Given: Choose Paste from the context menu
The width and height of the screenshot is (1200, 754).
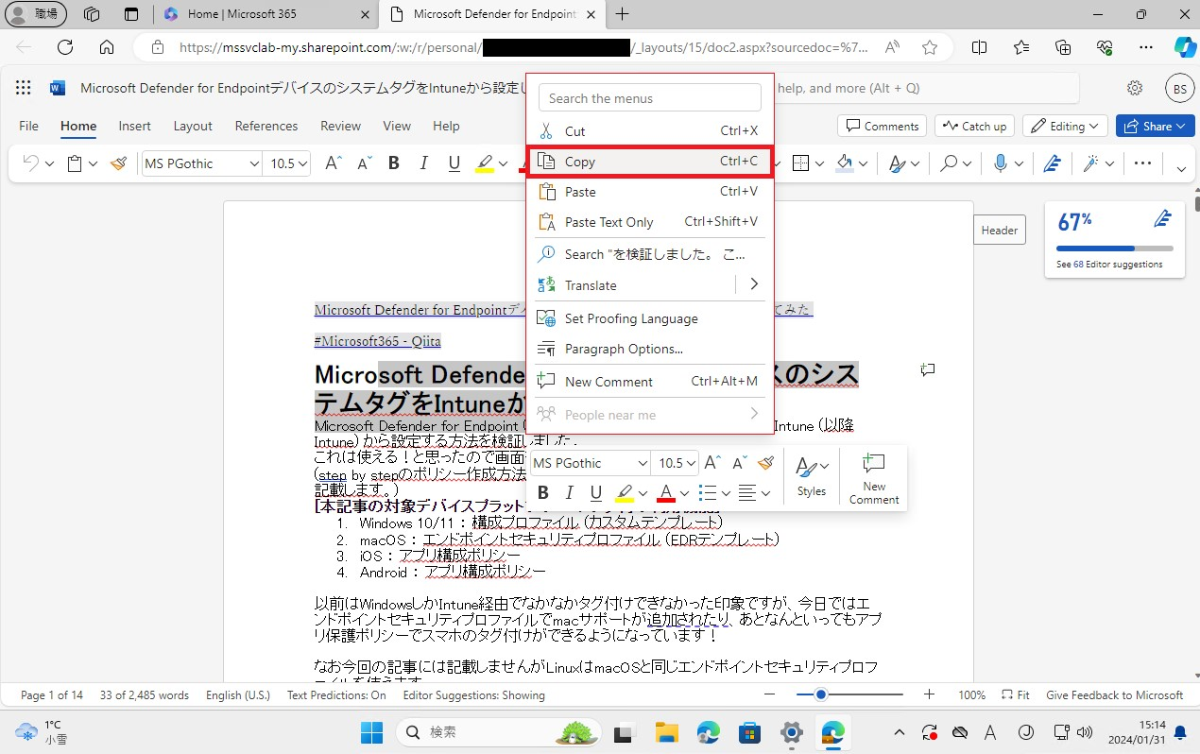Looking at the screenshot, I should click(x=650, y=192).
